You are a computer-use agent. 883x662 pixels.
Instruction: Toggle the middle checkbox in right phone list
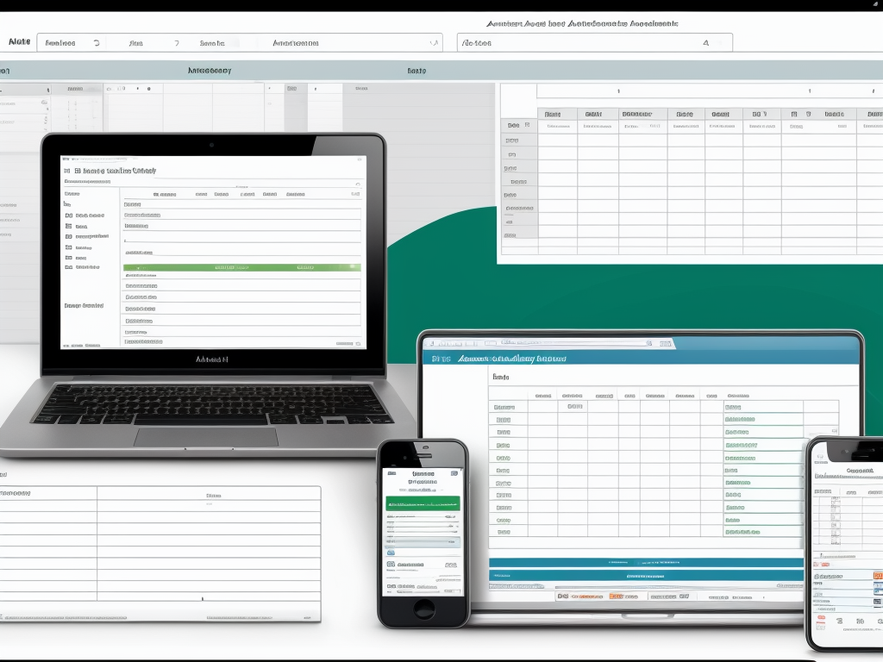click(834, 520)
